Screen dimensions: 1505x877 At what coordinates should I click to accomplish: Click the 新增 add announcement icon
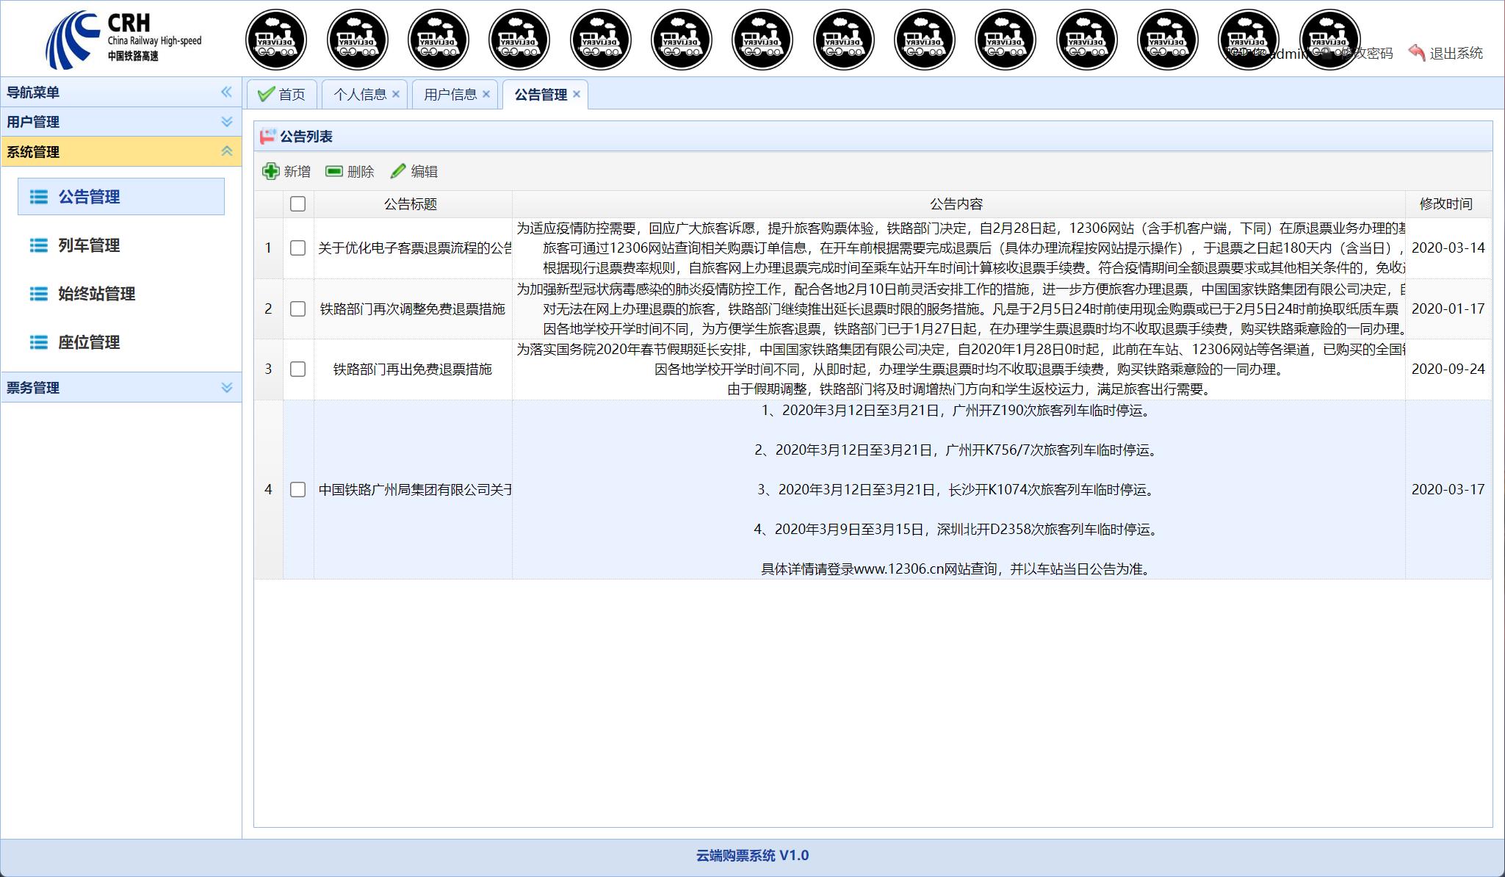270,170
